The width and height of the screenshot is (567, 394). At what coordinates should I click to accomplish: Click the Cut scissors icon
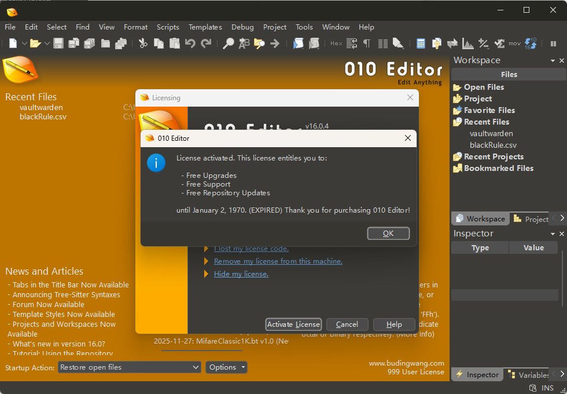pos(143,43)
